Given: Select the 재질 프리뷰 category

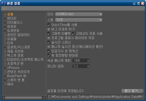Looking at the screenshot, I should coord(15,51).
